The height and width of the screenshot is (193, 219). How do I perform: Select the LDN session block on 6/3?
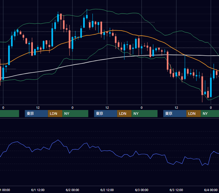[194, 114]
